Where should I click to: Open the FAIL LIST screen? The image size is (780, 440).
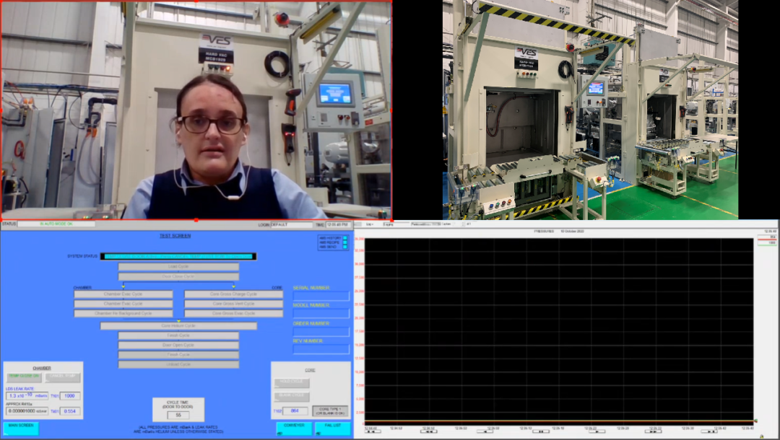click(332, 427)
